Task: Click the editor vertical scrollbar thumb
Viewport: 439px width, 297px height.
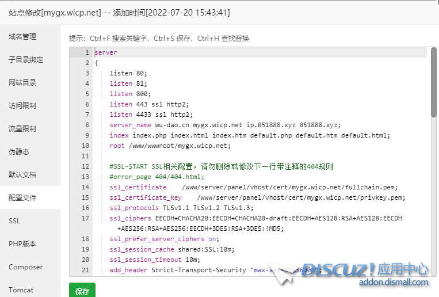Action: [434, 82]
